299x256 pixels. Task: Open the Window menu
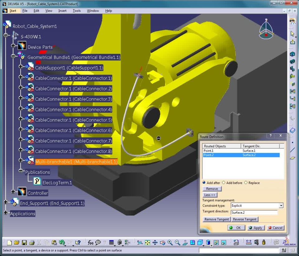click(x=93, y=11)
